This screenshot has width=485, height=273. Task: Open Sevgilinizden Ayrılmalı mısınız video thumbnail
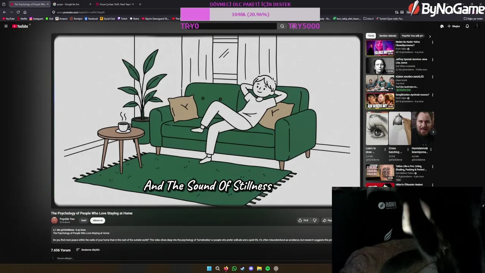pyautogui.click(x=380, y=100)
